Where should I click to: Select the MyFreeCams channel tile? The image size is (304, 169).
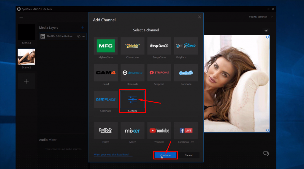tap(106, 46)
